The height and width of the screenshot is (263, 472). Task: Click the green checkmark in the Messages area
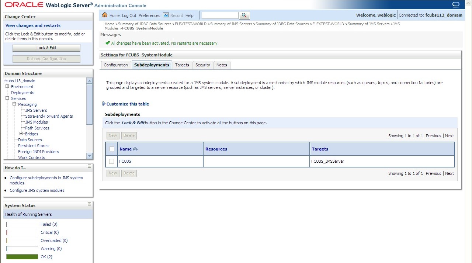[108, 43]
